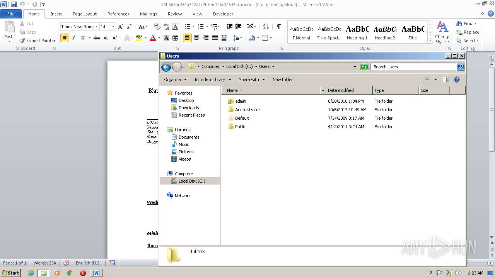Click the Shading paint bucket icon
Viewport: 495px width, 278px height.
pyautogui.click(x=252, y=38)
